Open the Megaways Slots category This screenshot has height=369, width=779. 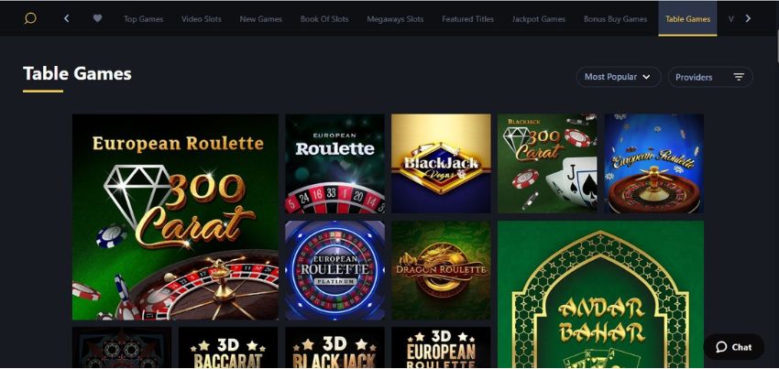point(395,19)
